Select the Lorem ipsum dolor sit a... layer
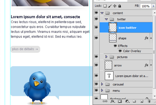Screen dimensions: 156x105 click(x=132, y=76)
